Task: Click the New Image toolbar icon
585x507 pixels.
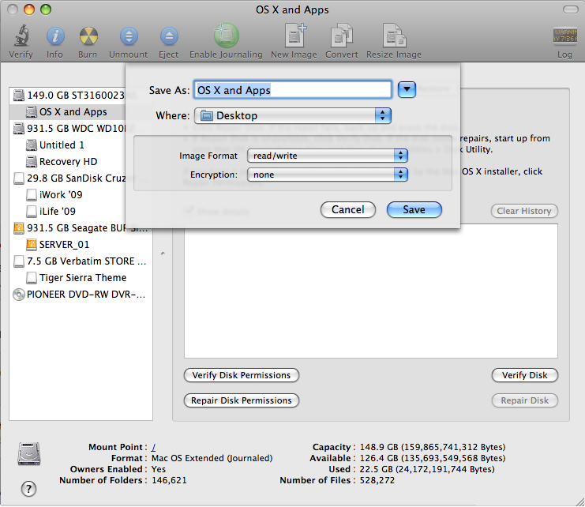Action: pyautogui.click(x=294, y=36)
